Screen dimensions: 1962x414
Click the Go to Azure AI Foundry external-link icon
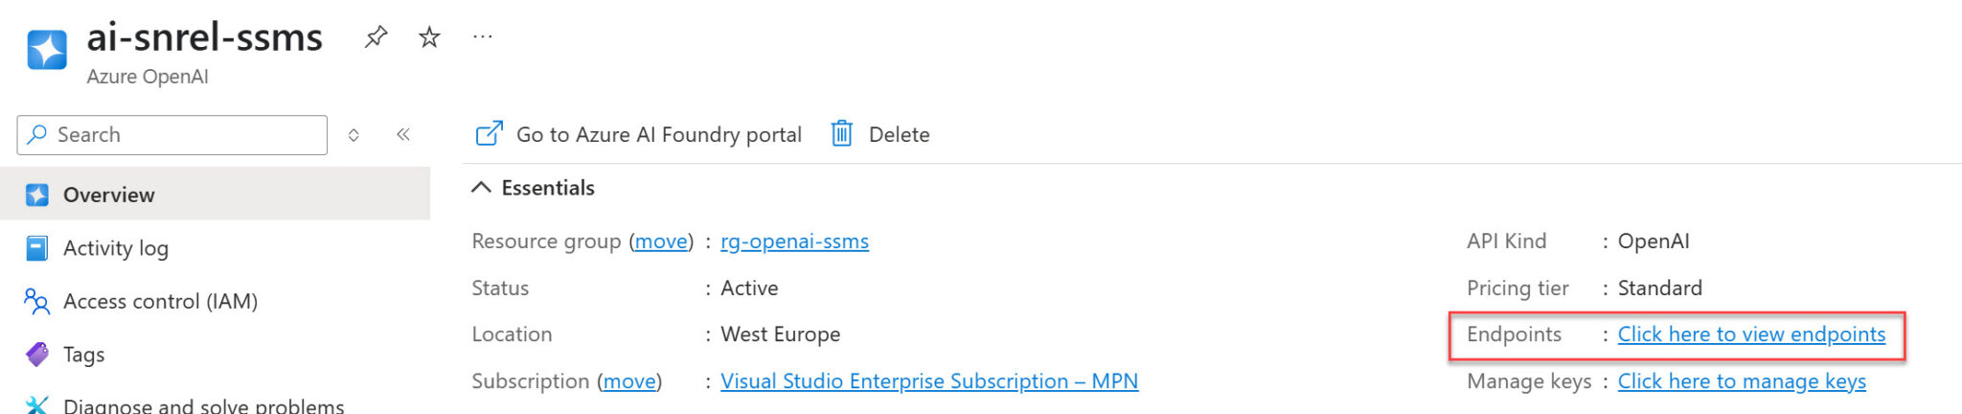tap(489, 134)
